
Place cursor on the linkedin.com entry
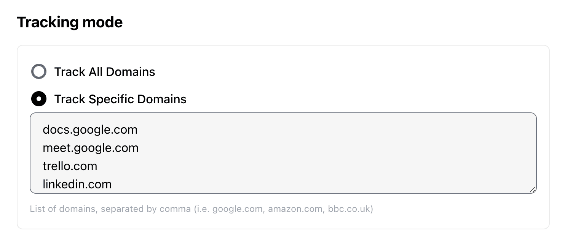(77, 184)
